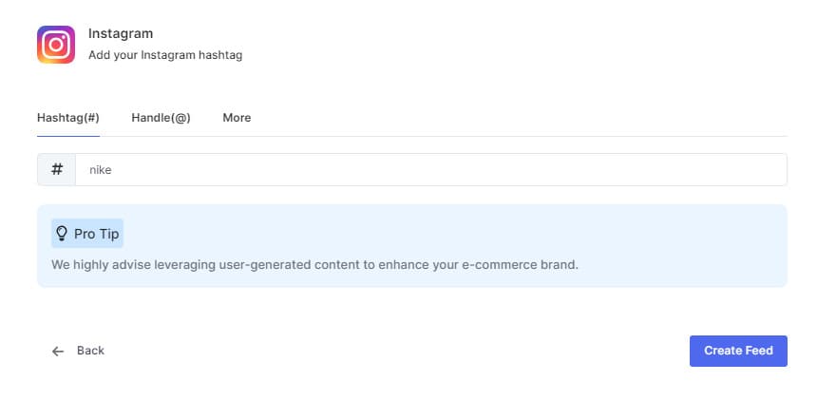Focus the hashtag input field
836x401 pixels.
(x=427, y=170)
